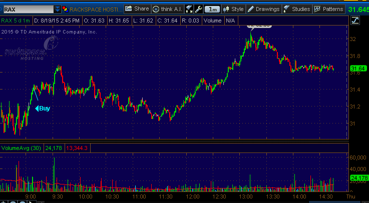Click the chart mode icon at right of status row
This screenshot has height=203, width=369.
(355, 20)
